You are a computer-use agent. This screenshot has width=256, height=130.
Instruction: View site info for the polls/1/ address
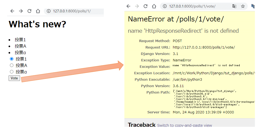[x=48, y=11]
